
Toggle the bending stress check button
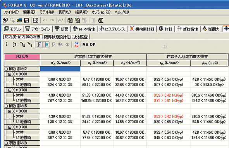[39, 44]
